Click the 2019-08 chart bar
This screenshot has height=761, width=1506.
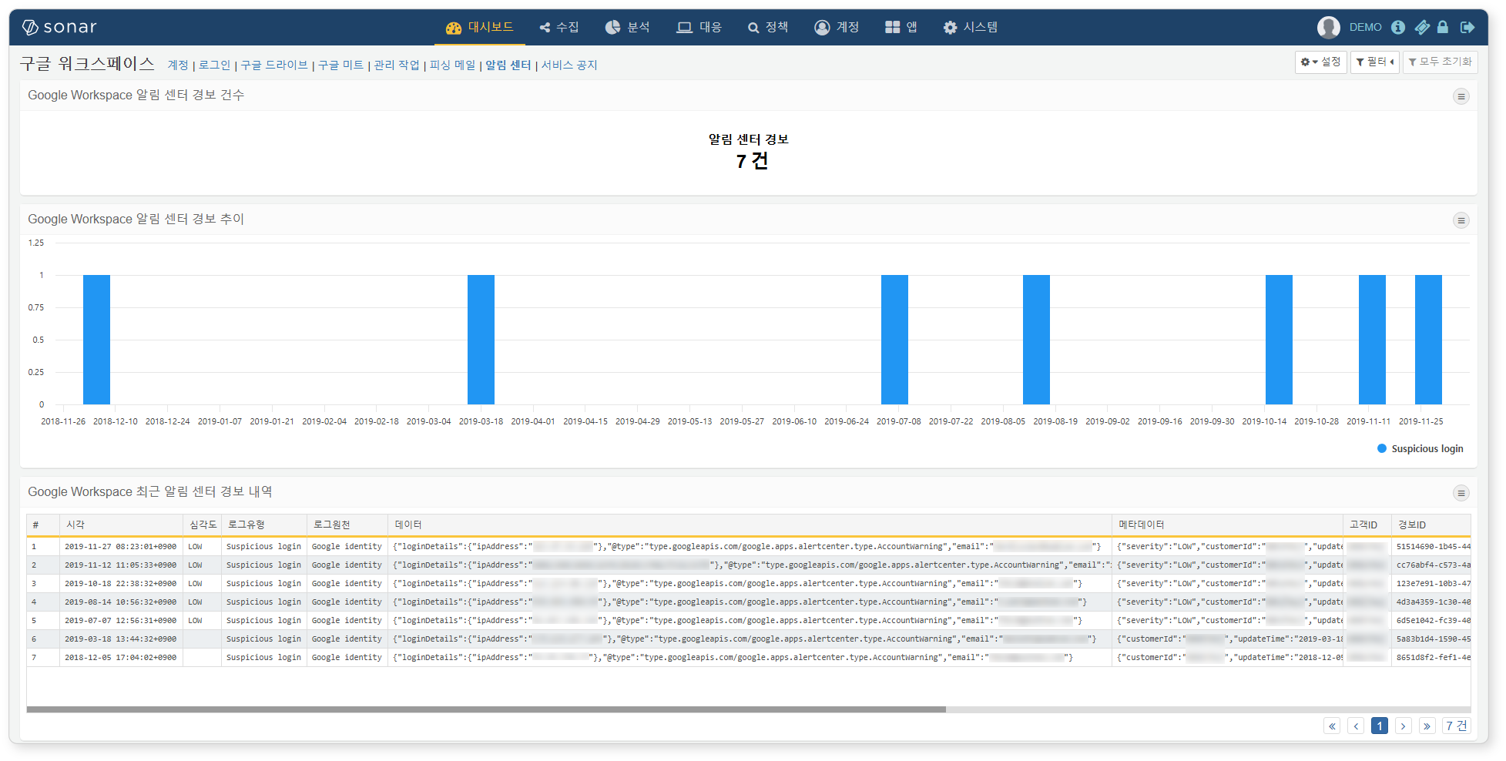coord(1036,340)
